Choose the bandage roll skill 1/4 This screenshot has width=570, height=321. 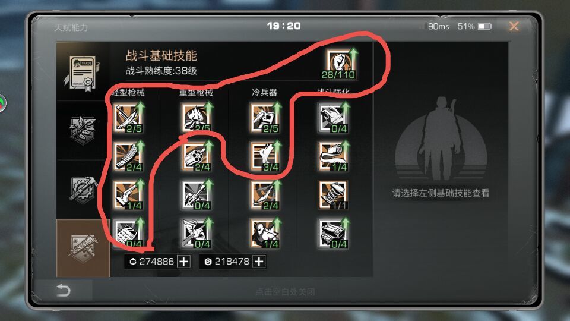click(x=333, y=156)
